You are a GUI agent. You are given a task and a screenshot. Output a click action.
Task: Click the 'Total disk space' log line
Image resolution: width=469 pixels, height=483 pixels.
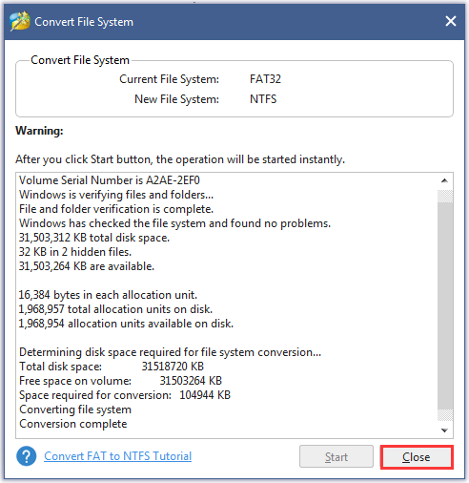112,367
